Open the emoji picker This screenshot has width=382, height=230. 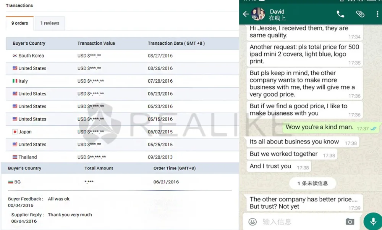(x=252, y=222)
